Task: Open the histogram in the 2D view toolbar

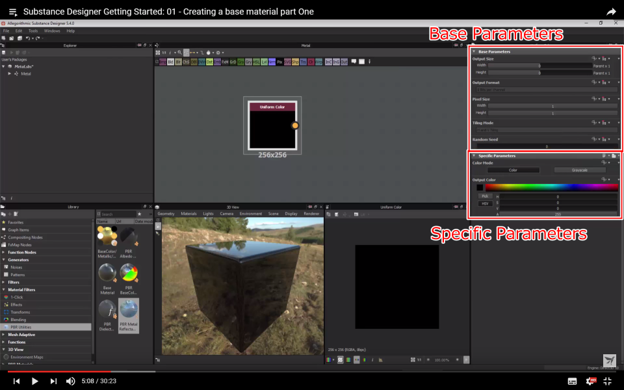Action: (380, 359)
